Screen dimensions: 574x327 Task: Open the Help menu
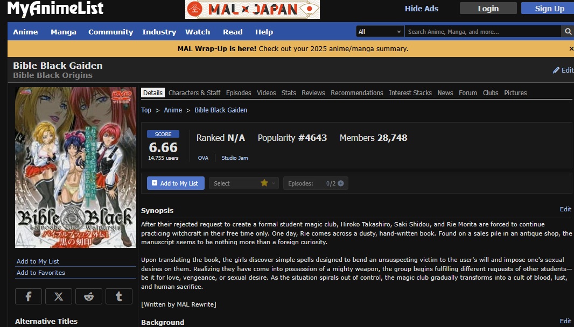click(264, 32)
